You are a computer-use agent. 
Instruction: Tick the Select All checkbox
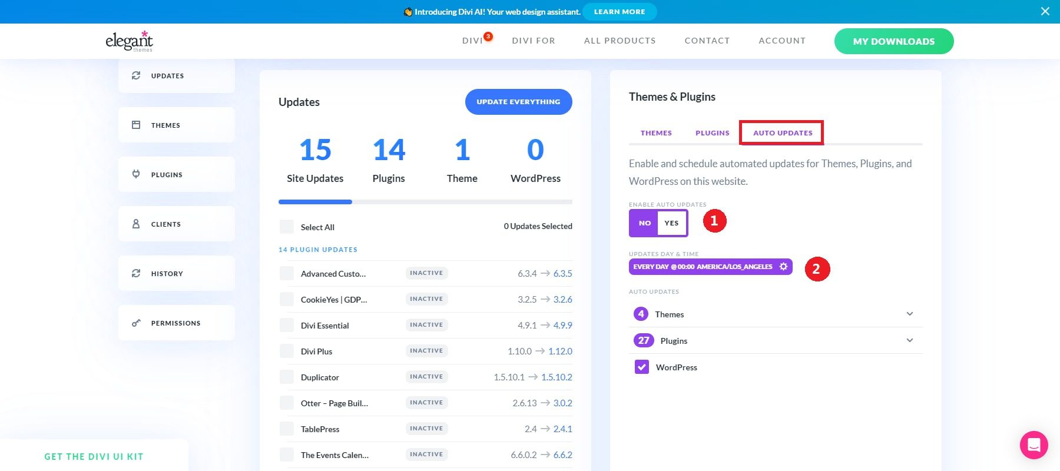click(x=287, y=227)
